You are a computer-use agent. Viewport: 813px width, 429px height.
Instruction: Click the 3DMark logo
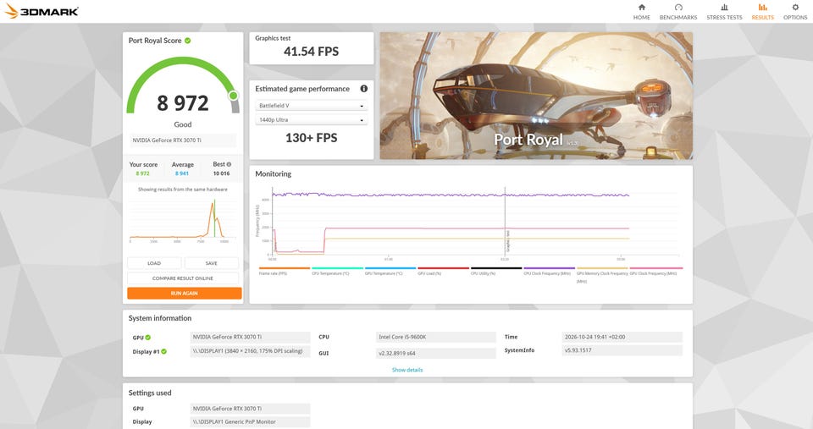coord(41,11)
